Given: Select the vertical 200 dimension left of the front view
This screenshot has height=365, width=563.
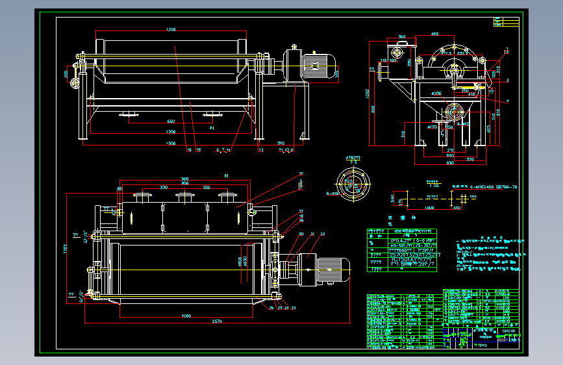Looking at the screenshot, I should pos(66,74).
